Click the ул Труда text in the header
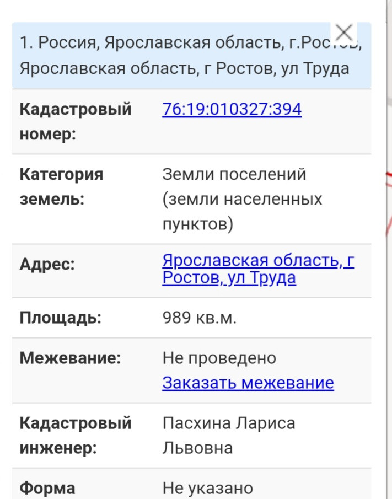The image size is (392, 499). click(315, 68)
